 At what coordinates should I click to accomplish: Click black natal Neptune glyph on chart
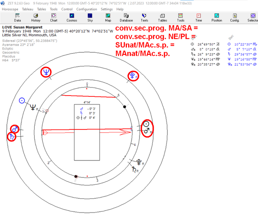pyautogui.click(x=33, y=107)
